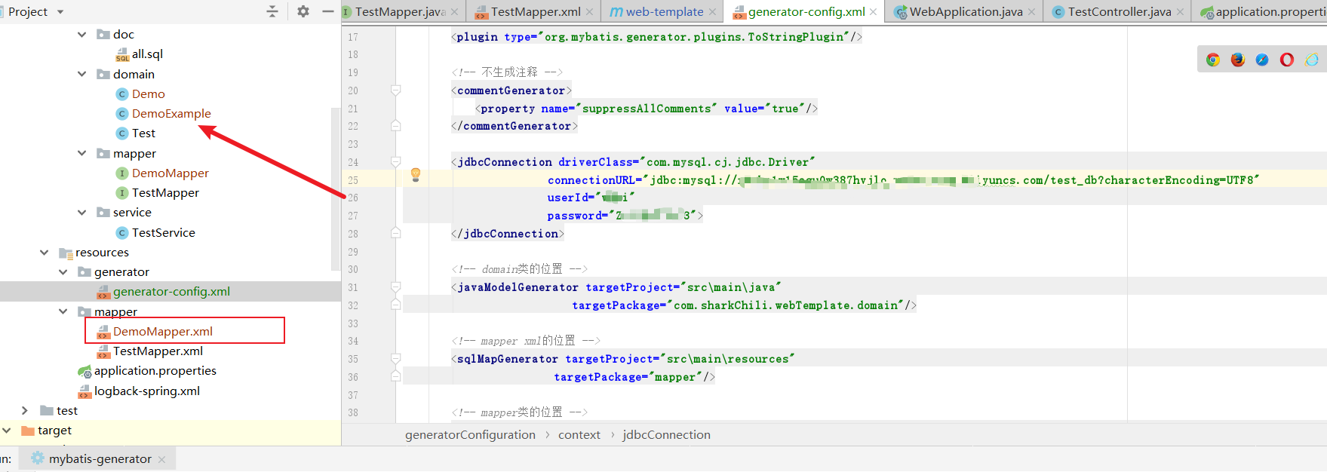Fold the sqlMapGenerator tag at line 35
The image size is (1327, 472).
395,359
